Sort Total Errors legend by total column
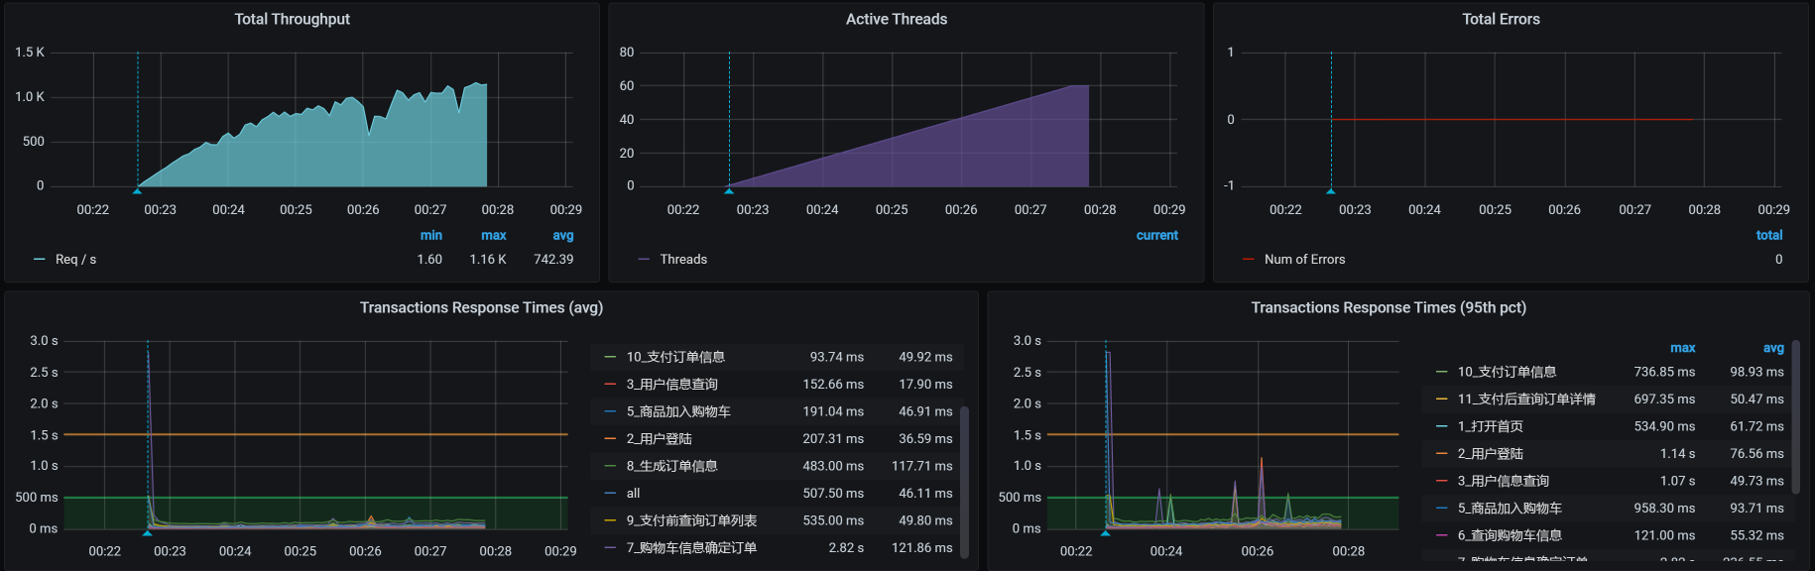 coord(1768,236)
